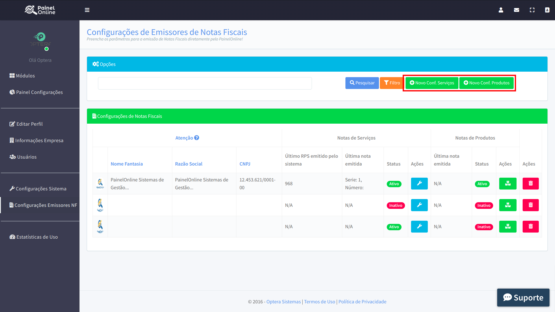Open the user profile icon
The image size is (555, 312).
[501, 10]
